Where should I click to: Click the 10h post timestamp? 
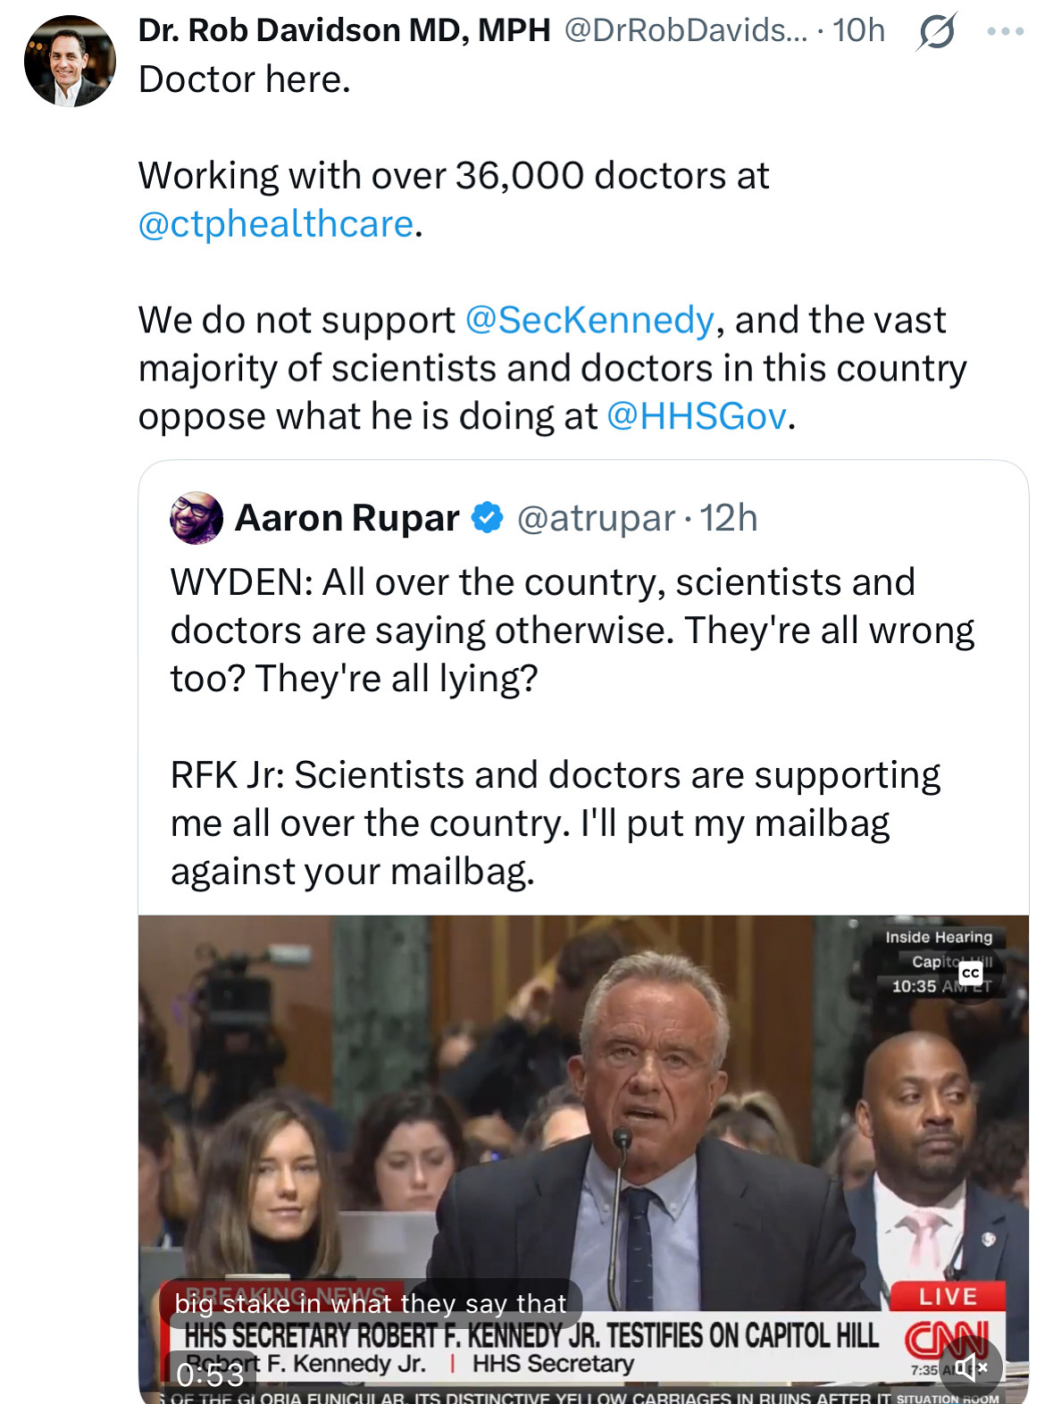[858, 31]
